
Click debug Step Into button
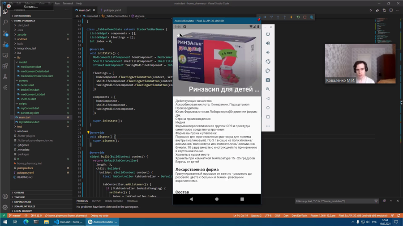(x=278, y=17)
